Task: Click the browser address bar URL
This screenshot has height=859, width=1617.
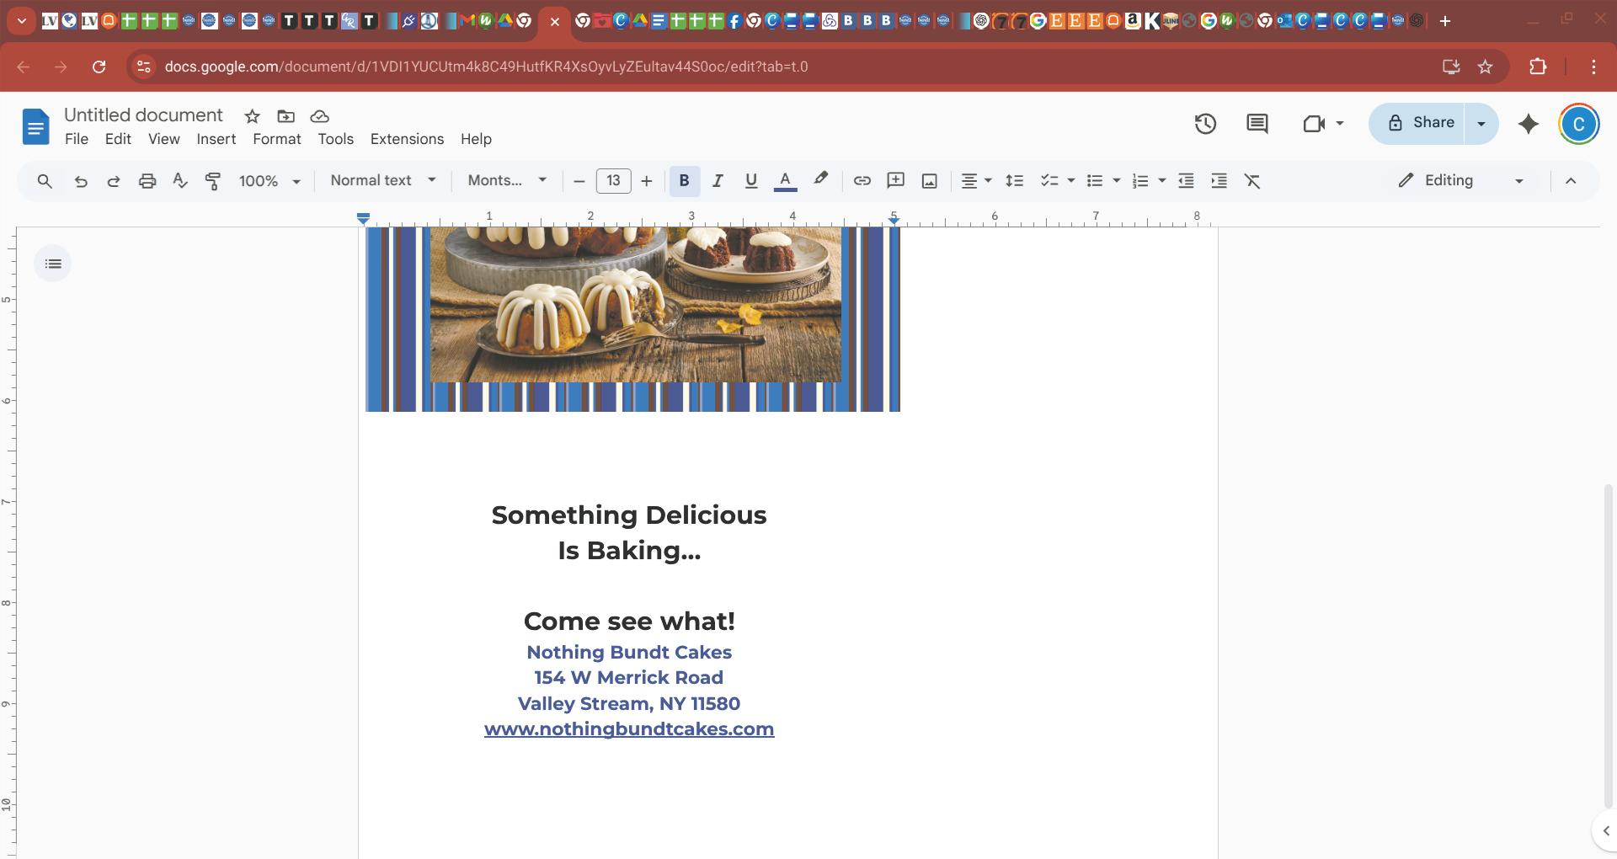Action: [487, 67]
